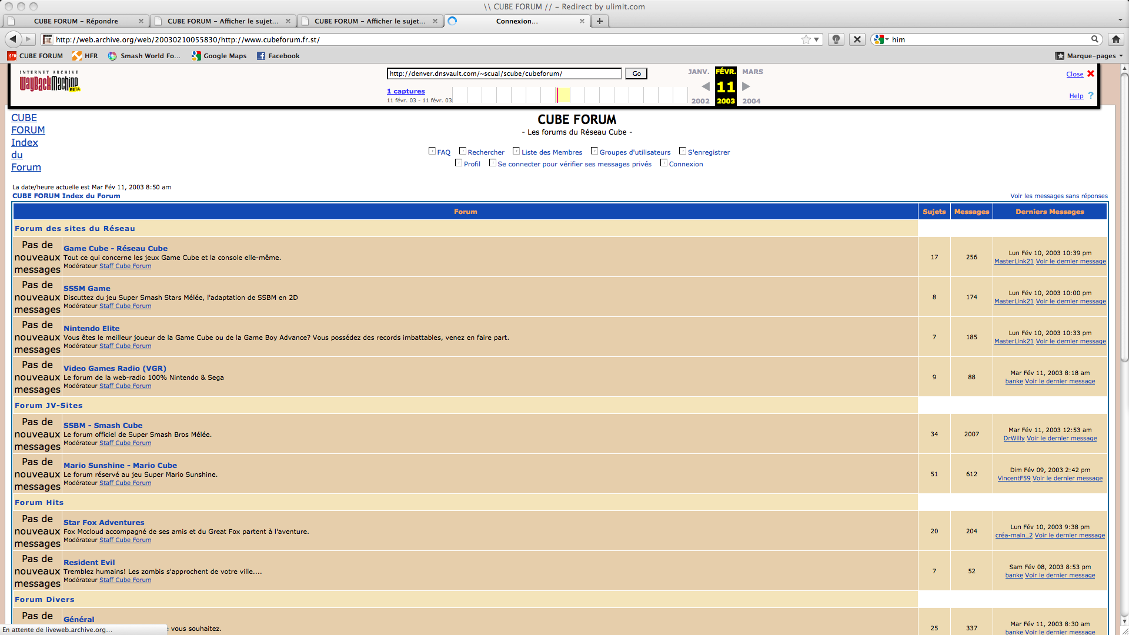
Task: Open the Google Maps bookmark
Action: 219,56
